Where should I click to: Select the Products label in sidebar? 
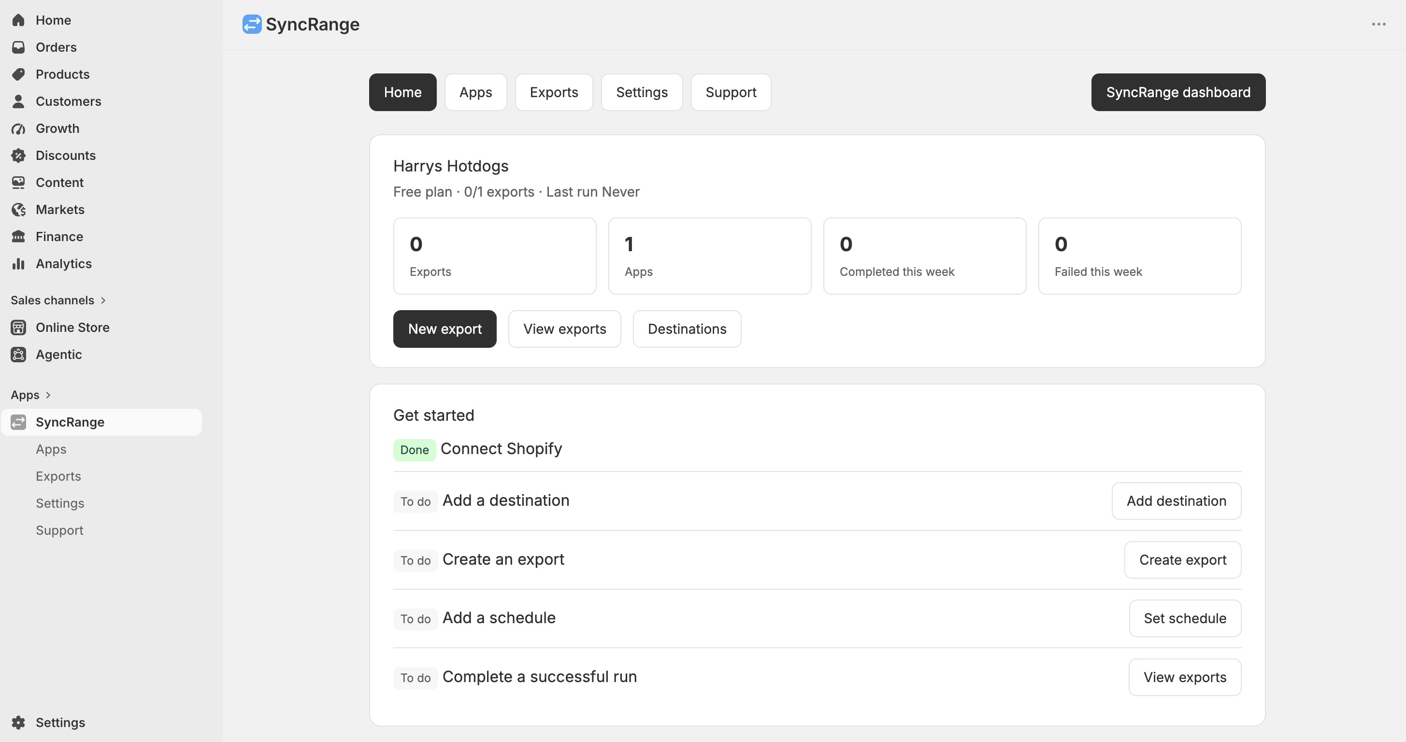[63, 74]
